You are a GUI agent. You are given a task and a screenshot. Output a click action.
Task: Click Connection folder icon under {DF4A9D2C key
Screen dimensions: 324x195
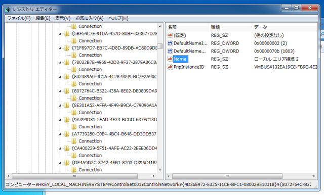coord(74,170)
